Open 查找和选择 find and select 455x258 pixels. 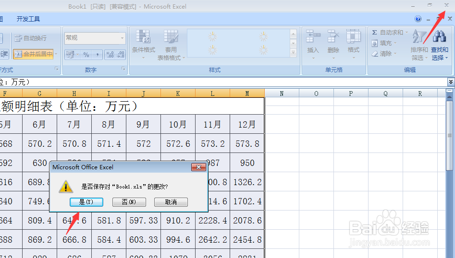point(440,45)
